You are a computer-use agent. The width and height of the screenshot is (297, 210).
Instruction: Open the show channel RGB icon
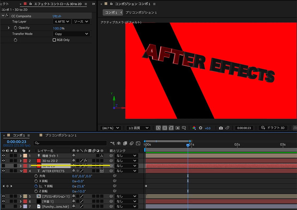point(194,128)
